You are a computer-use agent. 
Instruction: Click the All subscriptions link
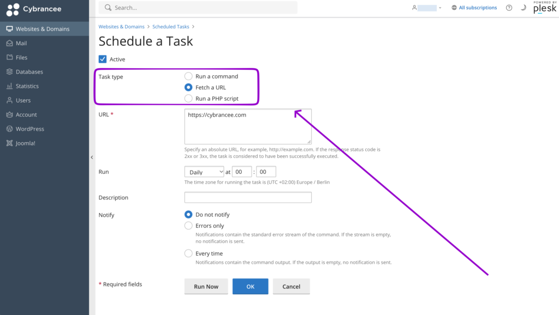click(478, 8)
